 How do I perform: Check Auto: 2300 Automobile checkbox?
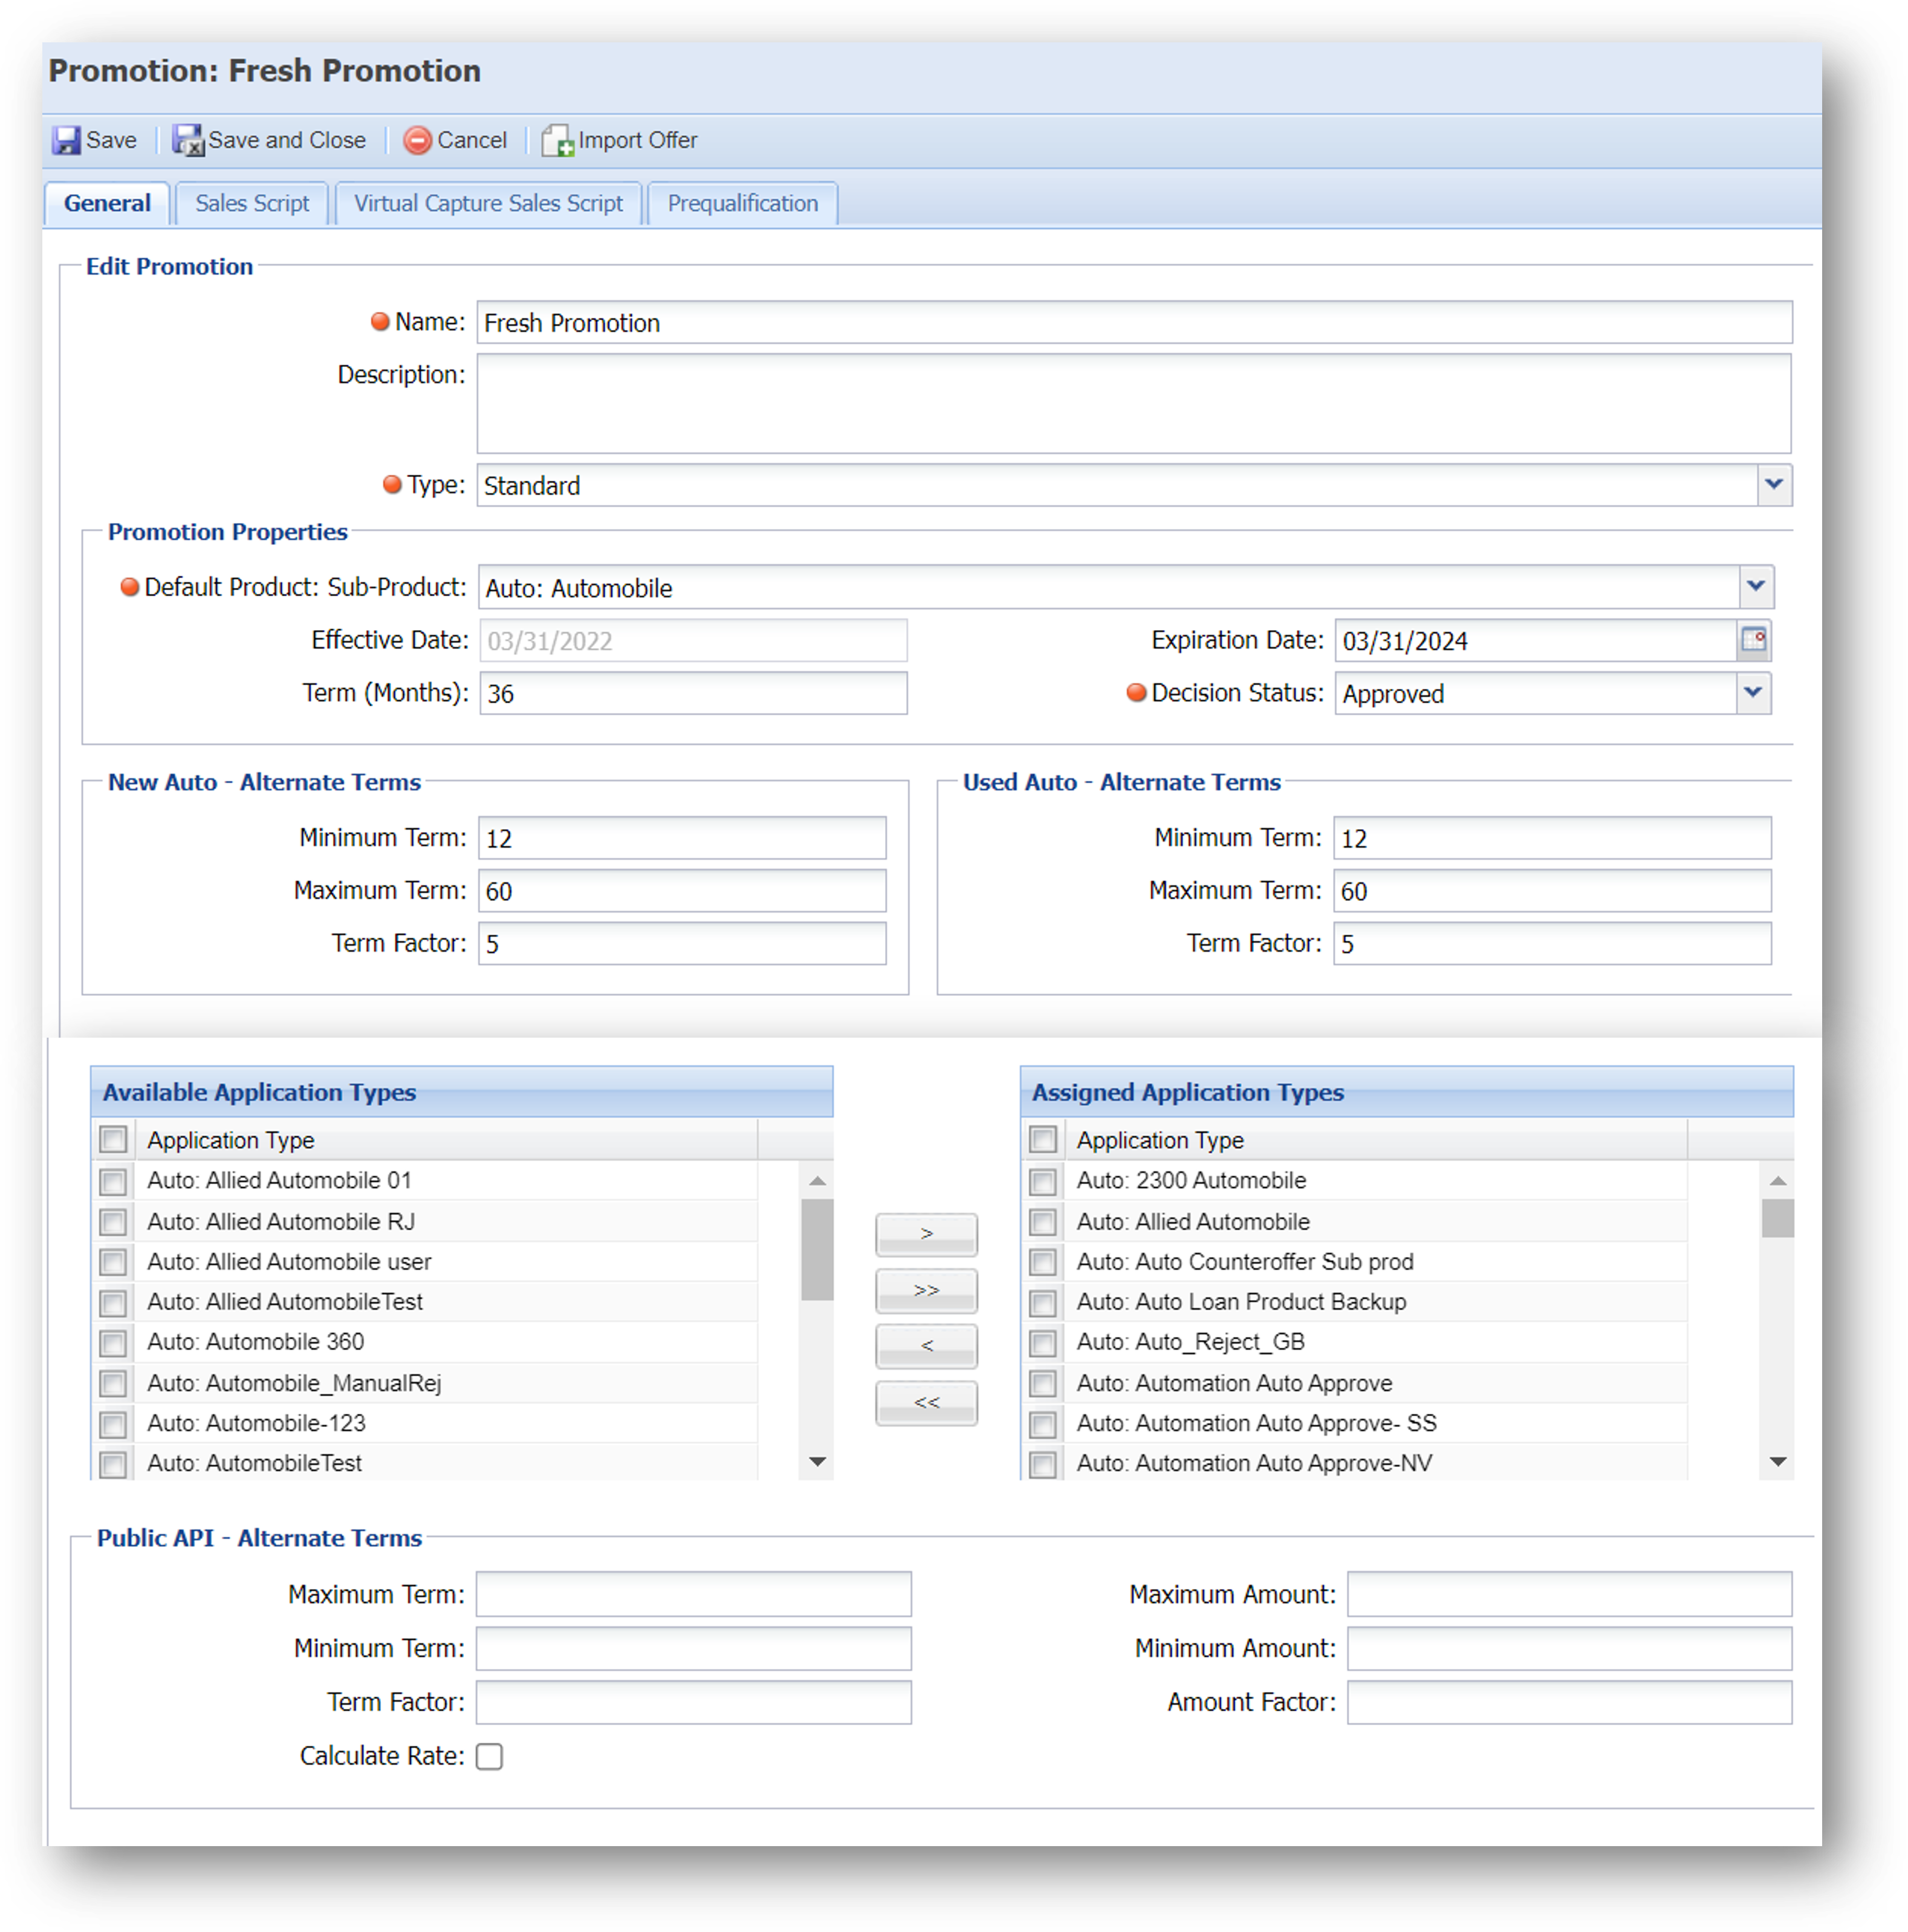[x=1043, y=1181]
